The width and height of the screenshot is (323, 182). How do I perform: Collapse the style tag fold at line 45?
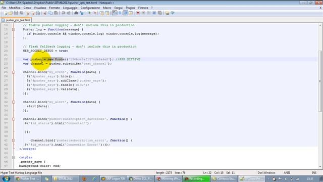coord(14,157)
